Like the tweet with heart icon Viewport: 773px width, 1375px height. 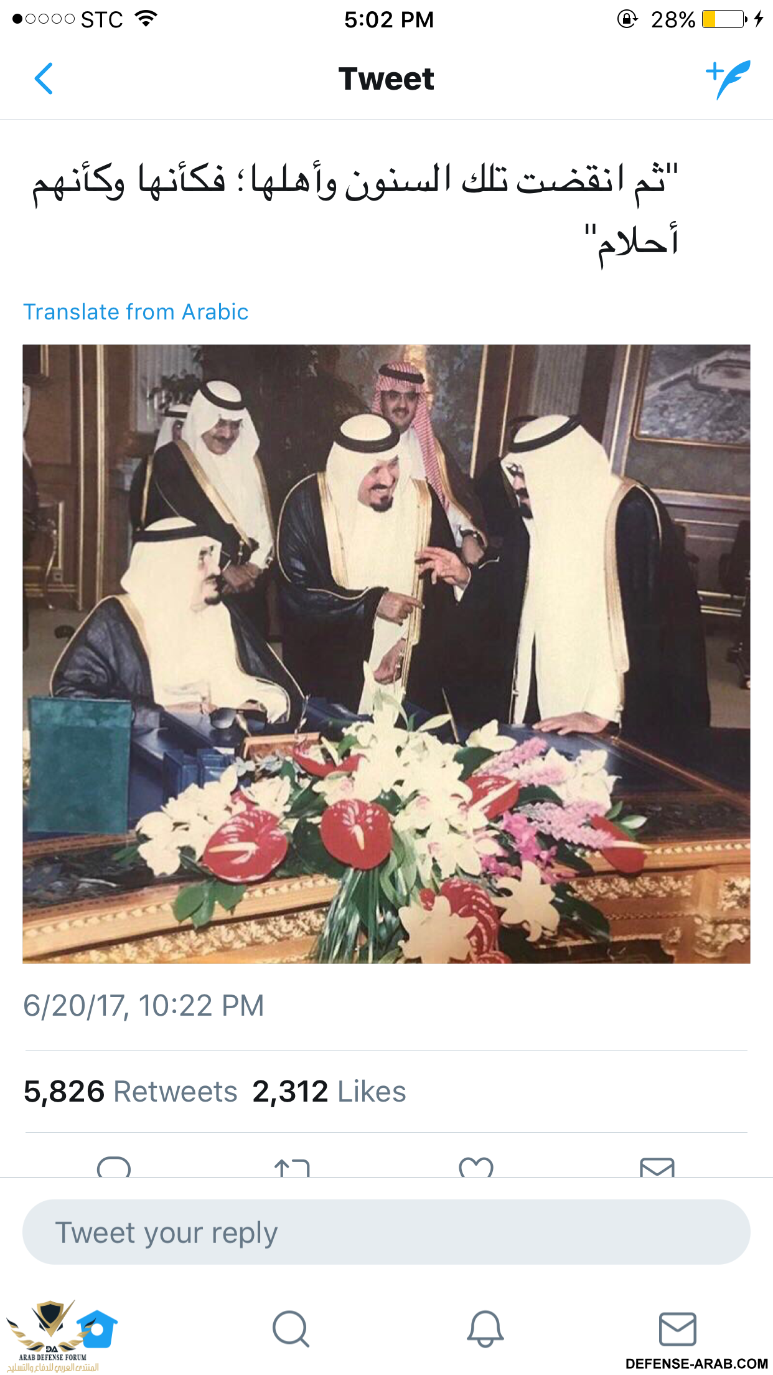pyautogui.click(x=476, y=1167)
